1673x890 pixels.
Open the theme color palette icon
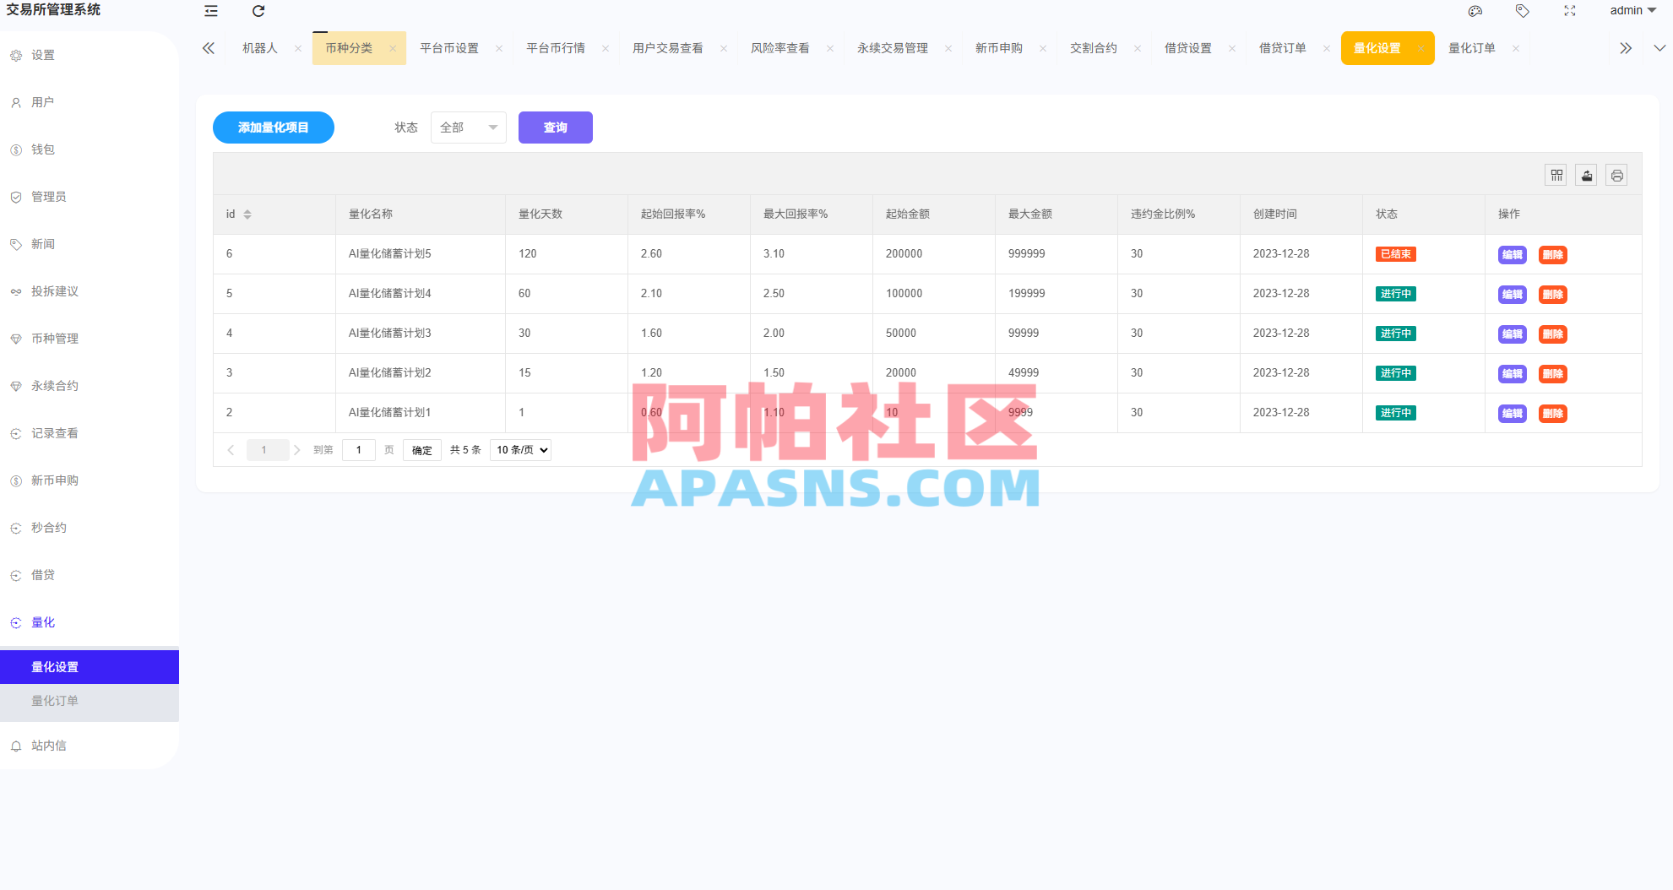[x=1475, y=11]
